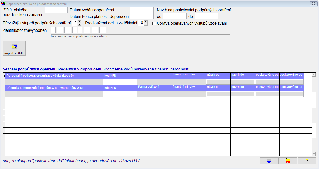This screenshot has width=319, height=169.
Task: Cancel using the ESC folder icon button
Action: point(288,161)
